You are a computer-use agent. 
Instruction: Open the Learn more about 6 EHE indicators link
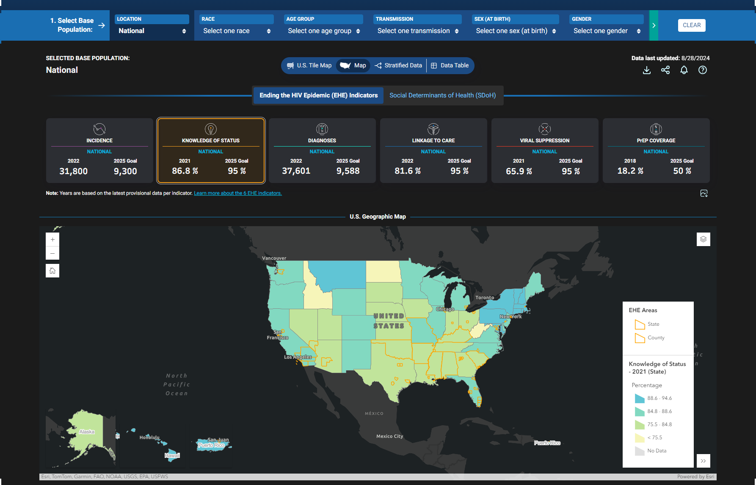click(x=238, y=193)
